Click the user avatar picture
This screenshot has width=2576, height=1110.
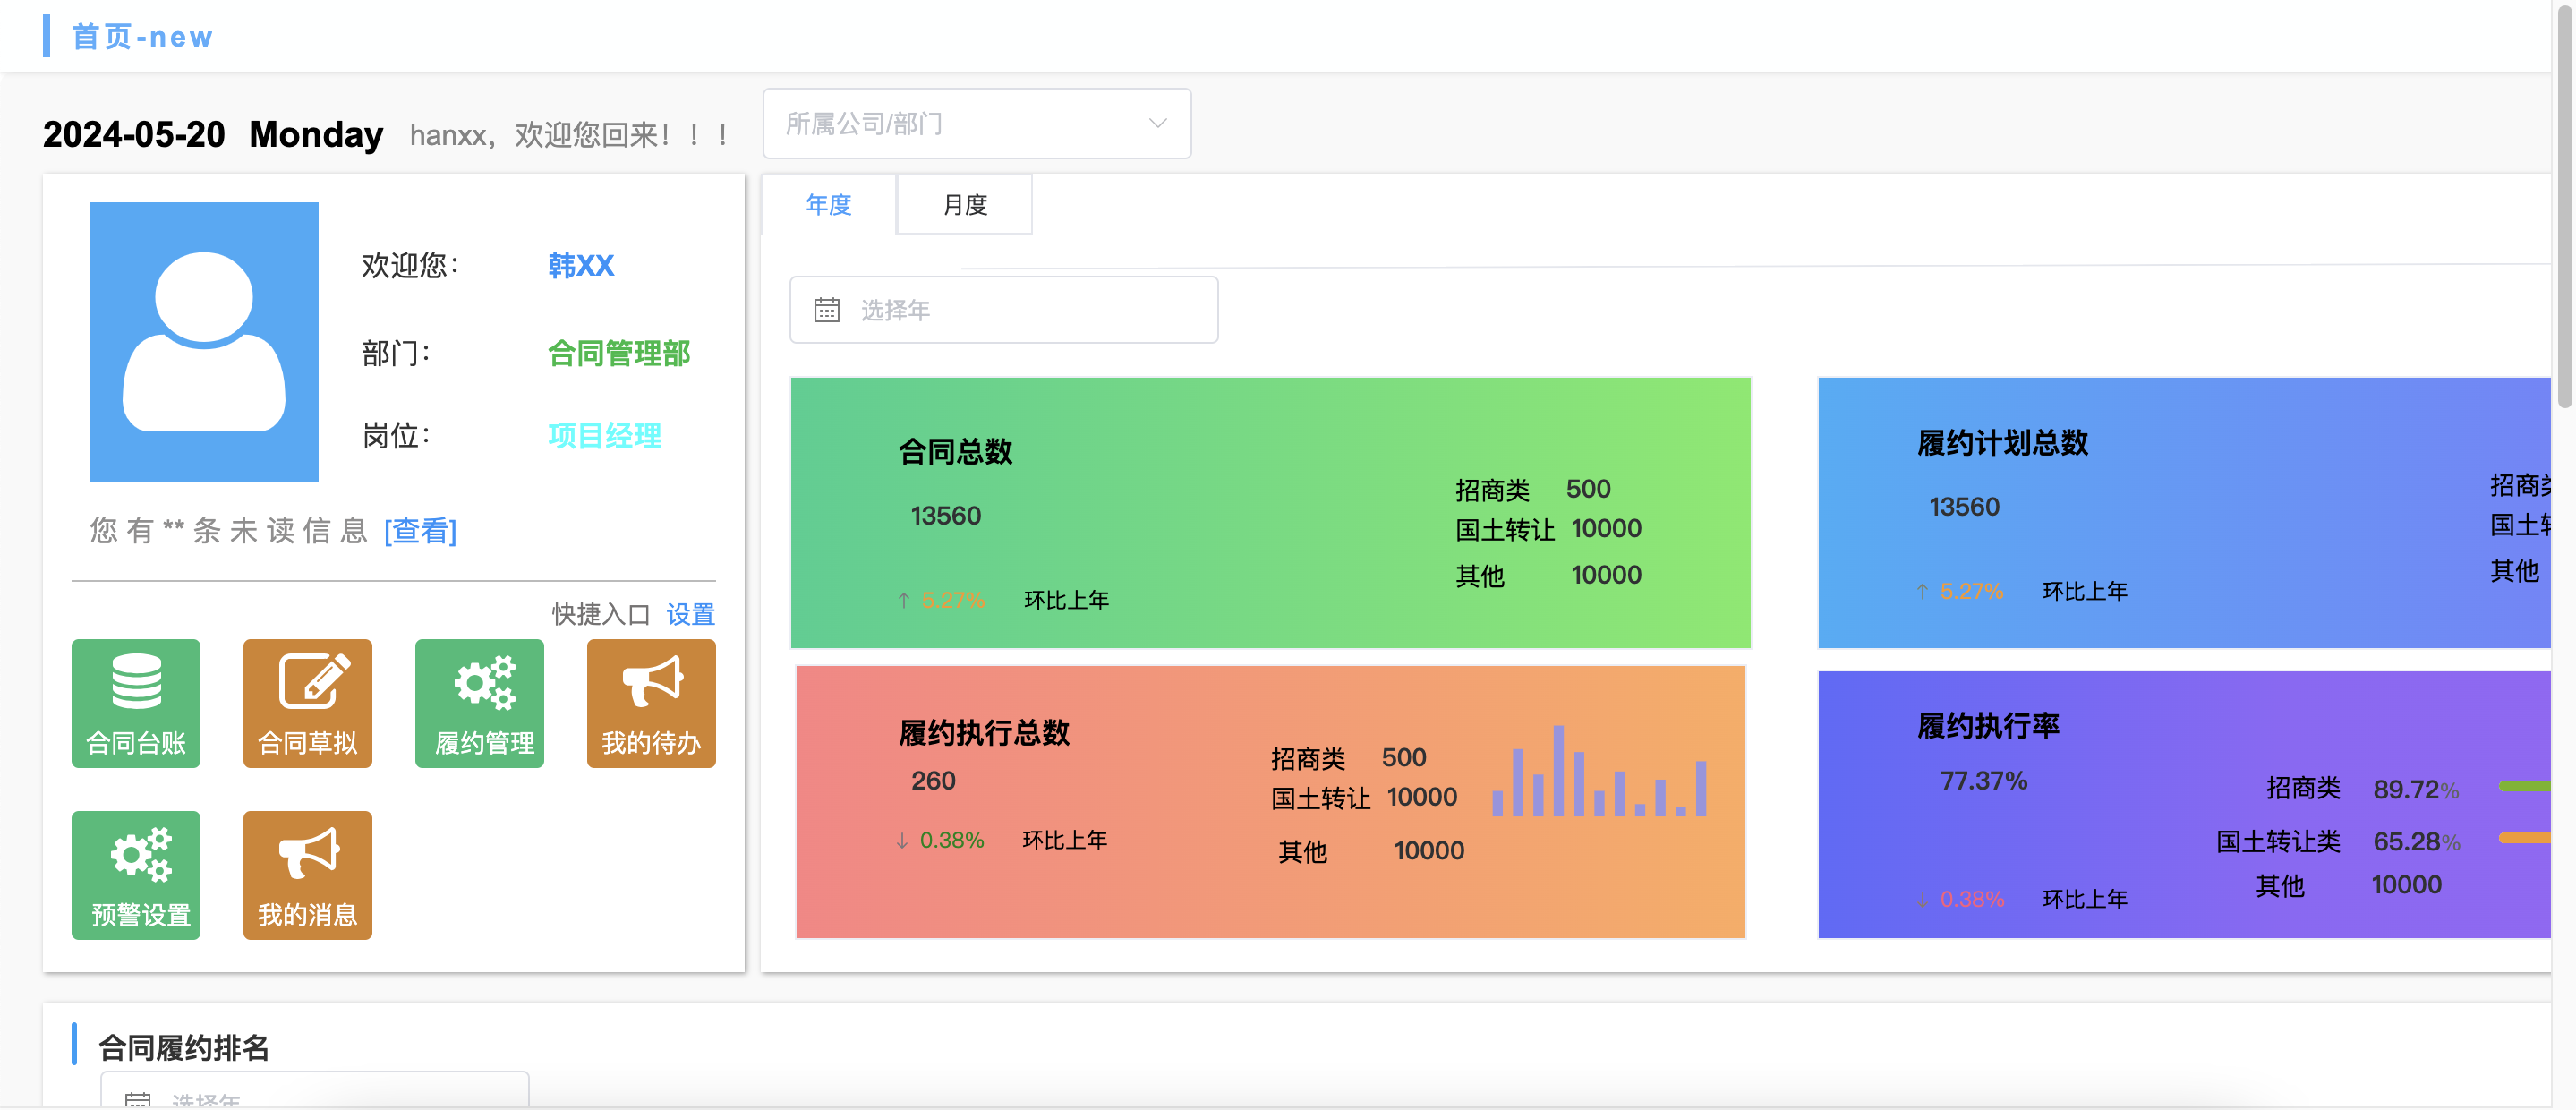204,342
